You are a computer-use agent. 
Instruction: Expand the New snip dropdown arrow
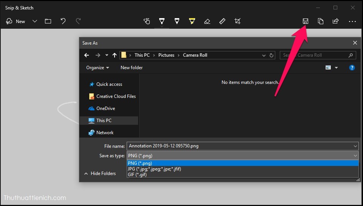[x=35, y=21]
